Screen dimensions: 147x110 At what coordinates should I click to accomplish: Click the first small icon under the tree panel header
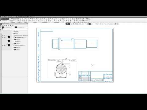point(3,25)
